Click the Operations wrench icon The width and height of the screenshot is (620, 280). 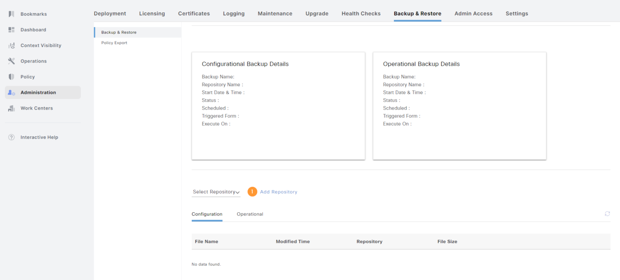click(x=11, y=61)
